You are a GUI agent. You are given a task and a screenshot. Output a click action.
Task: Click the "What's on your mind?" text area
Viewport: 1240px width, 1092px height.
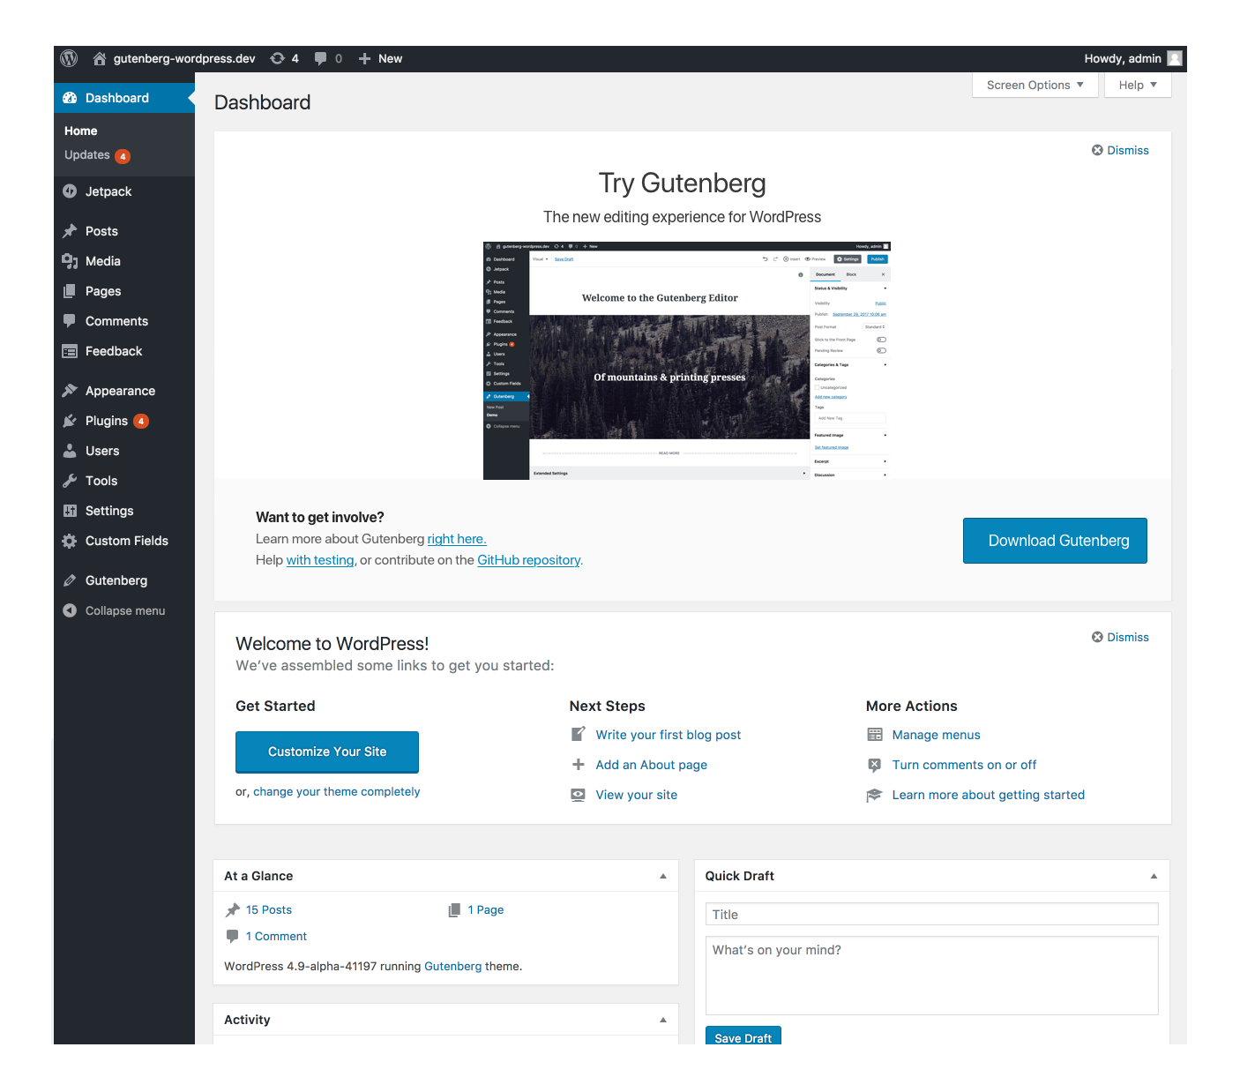point(932,976)
